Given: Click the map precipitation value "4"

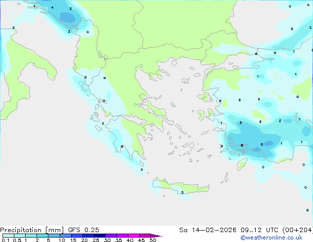Looking at the screenshot, I should 52,8.
